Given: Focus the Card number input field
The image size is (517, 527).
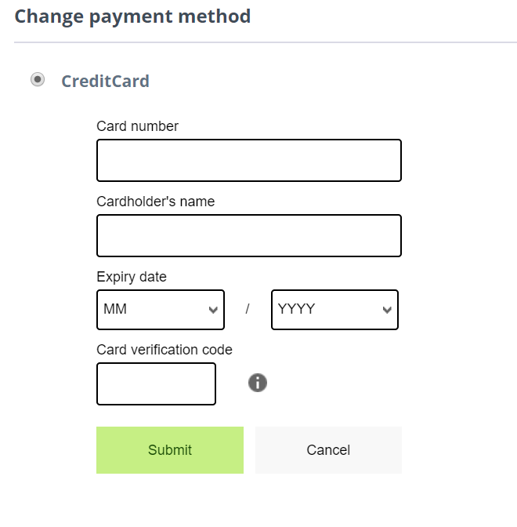Looking at the screenshot, I should [x=249, y=160].
